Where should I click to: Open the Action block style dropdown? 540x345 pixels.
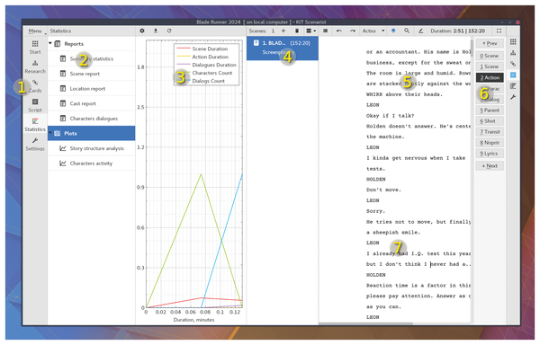click(x=373, y=31)
